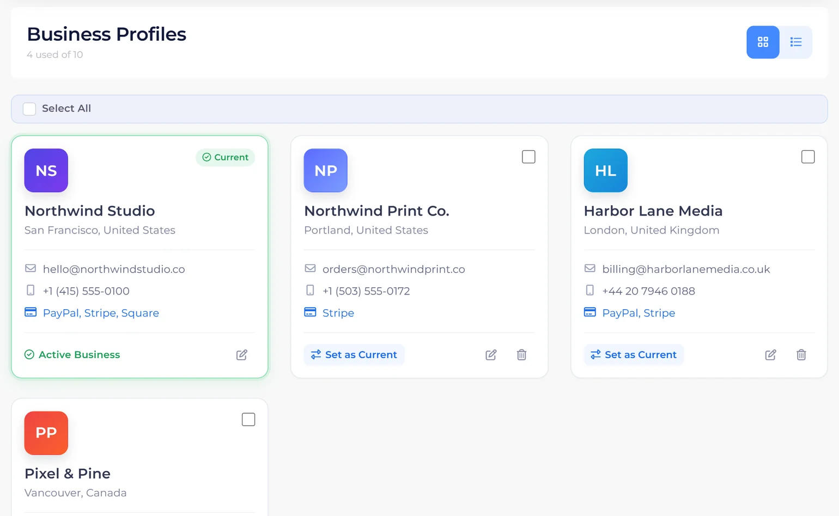Set Northwind Print Co. as current
This screenshot has width=839, height=516.
coord(354,355)
